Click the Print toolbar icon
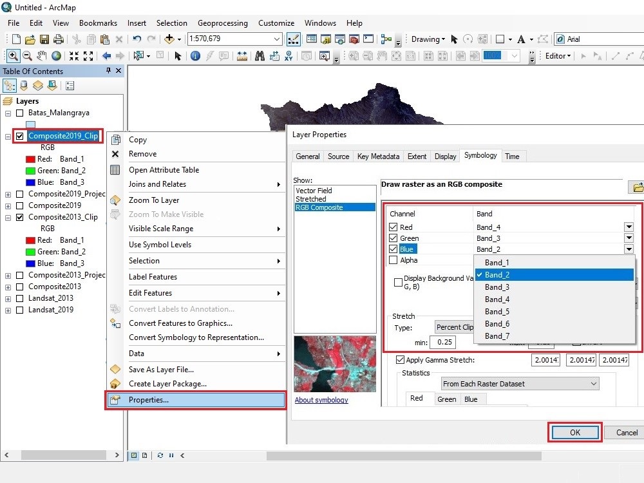Image resolution: width=644 pixels, height=483 pixels. [x=59, y=39]
